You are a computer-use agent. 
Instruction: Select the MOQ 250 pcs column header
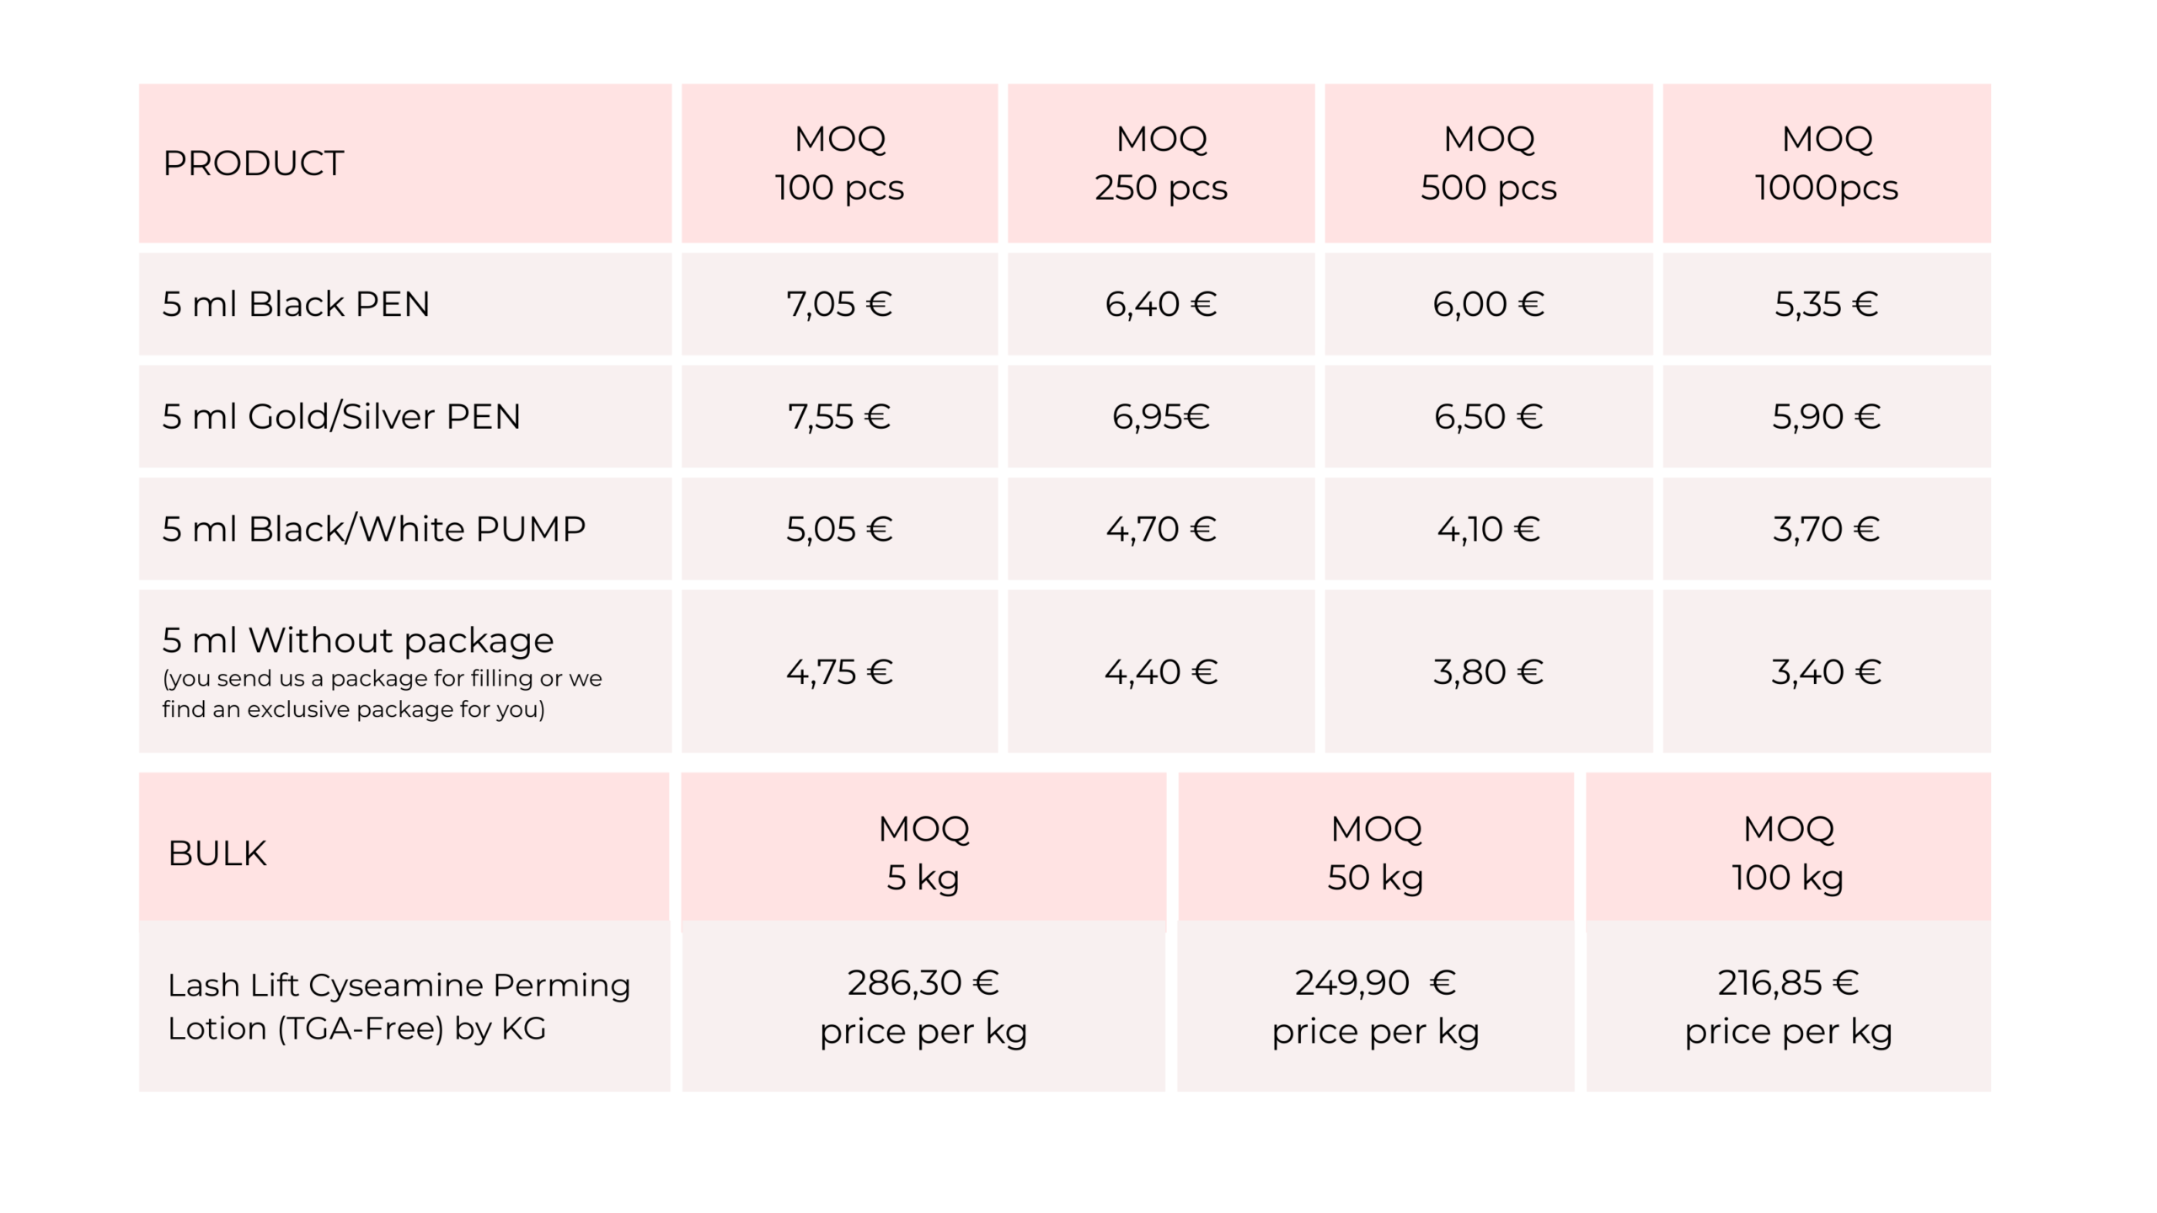(x=1161, y=163)
